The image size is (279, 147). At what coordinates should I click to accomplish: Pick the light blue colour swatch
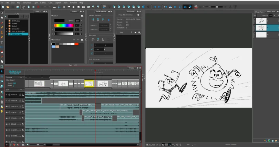click(x=53, y=47)
